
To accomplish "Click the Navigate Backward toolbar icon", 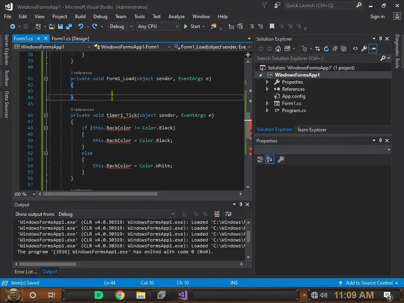I will pos(12,26).
